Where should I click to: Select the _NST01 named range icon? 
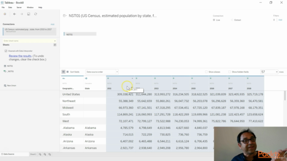tap(5, 72)
